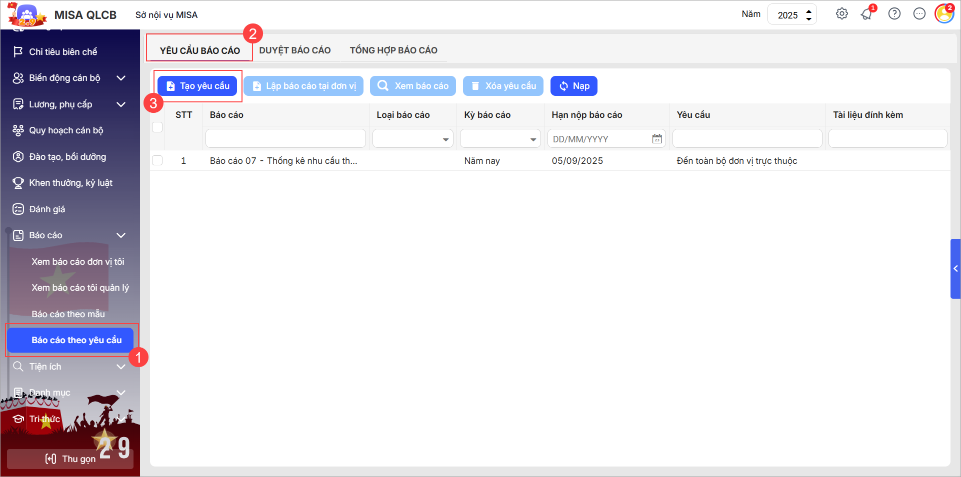
Task: Check the checkbox for row 1
Action: [157, 160]
